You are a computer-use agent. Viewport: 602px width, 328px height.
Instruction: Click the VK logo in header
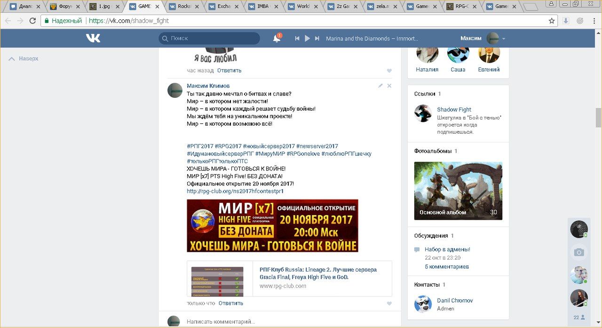coord(93,38)
